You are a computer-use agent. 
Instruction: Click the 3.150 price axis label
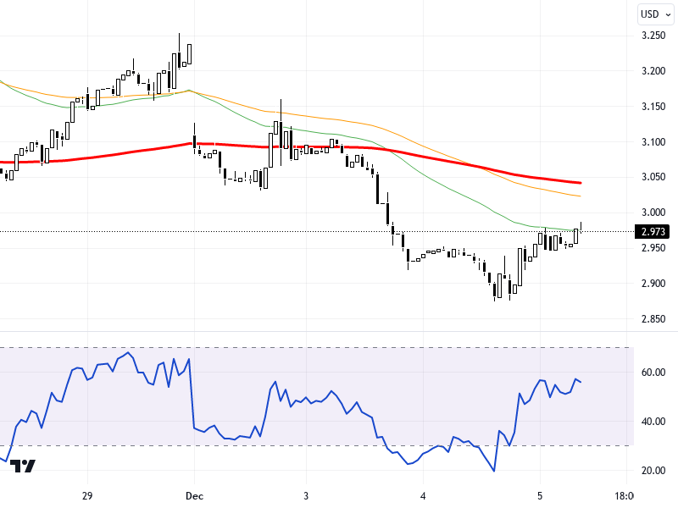tap(653, 107)
